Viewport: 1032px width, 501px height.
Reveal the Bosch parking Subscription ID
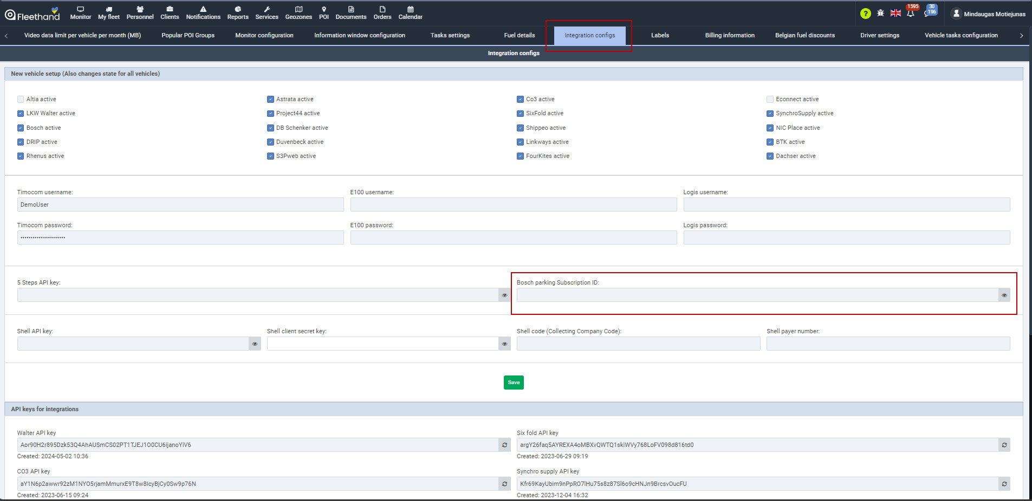[1004, 295]
